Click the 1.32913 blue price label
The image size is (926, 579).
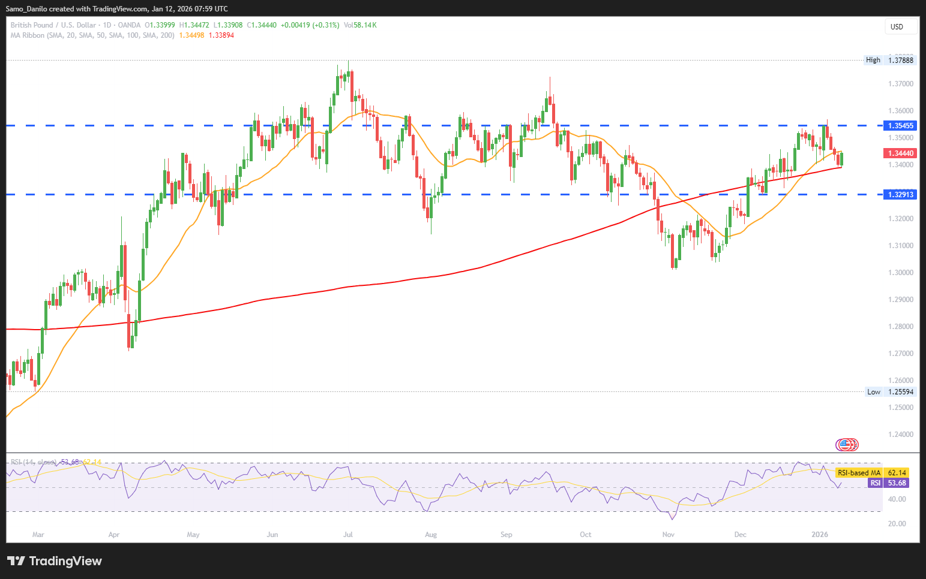click(x=900, y=194)
